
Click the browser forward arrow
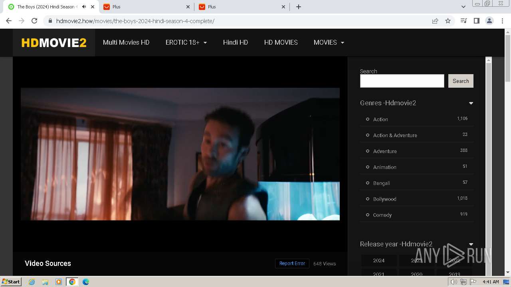(x=22, y=21)
